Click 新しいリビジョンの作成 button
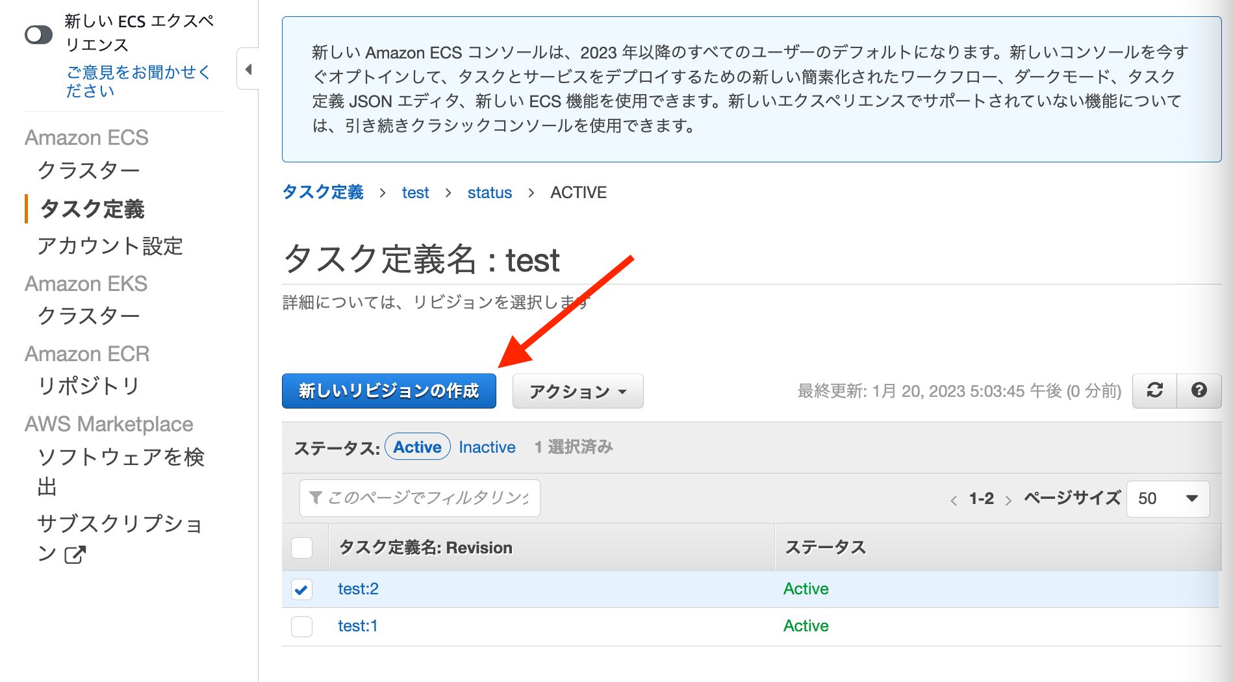The width and height of the screenshot is (1233, 682). click(x=388, y=390)
